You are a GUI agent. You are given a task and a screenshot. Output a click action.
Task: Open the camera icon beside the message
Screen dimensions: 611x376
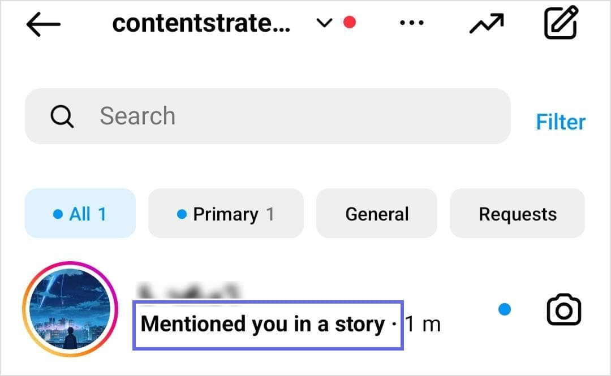(x=564, y=310)
